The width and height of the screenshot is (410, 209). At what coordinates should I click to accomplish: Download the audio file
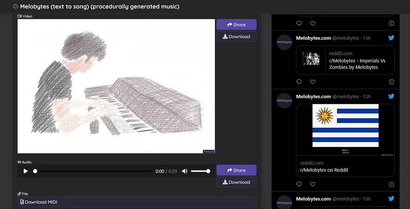point(237,182)
